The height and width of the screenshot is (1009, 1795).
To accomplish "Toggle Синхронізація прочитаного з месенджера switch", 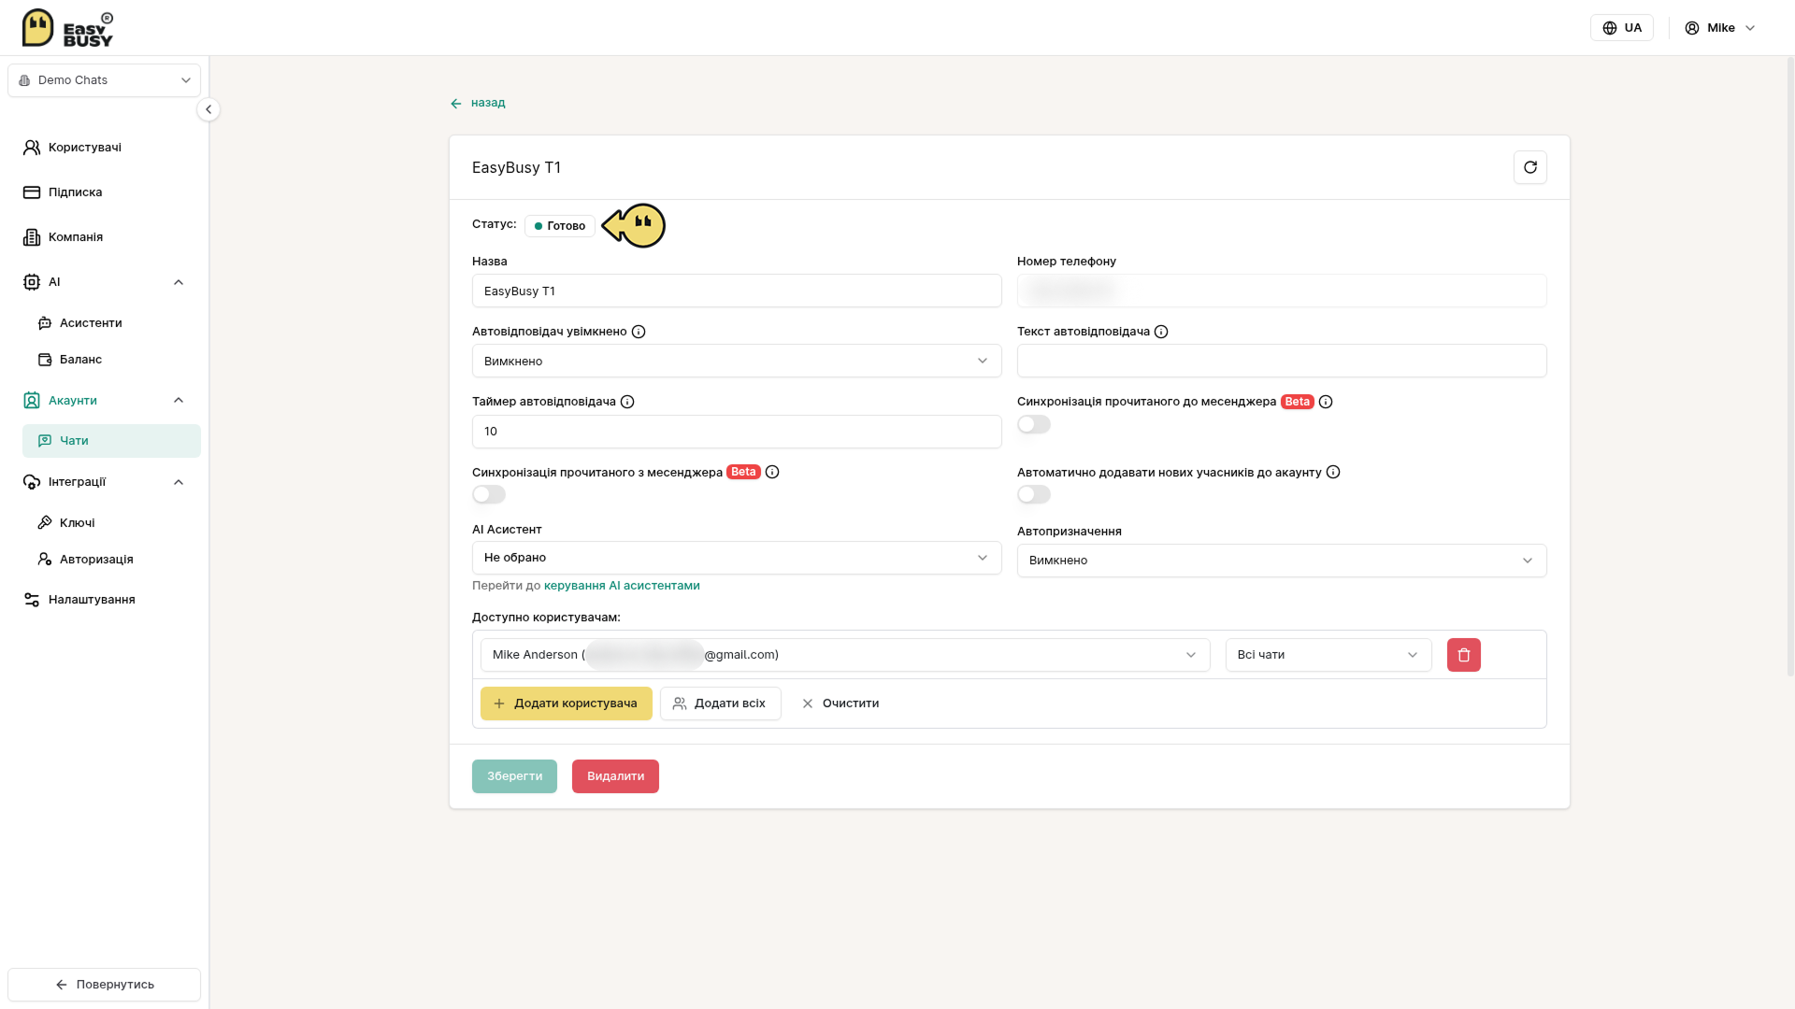I will tap(489, 494).
